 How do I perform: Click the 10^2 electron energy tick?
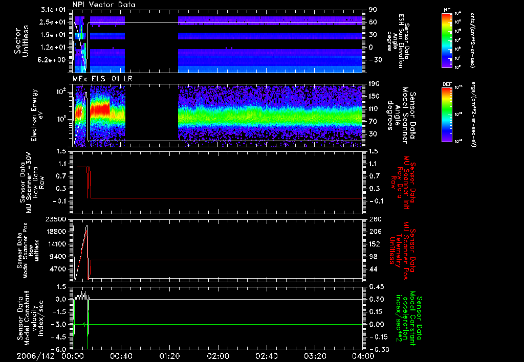[x=61, y=92]
